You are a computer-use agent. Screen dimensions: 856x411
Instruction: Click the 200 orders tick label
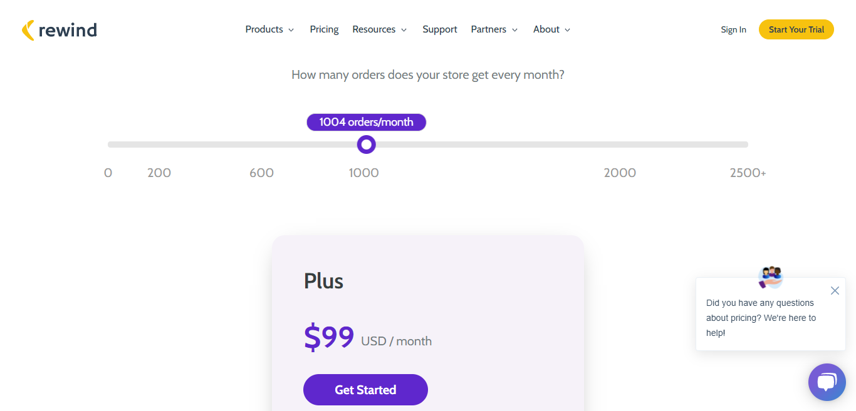[x=159, y=173]
